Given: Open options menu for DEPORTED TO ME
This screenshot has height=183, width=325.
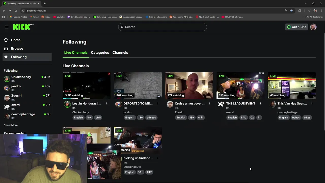Looking at the screenshot, I should (158, 103).
